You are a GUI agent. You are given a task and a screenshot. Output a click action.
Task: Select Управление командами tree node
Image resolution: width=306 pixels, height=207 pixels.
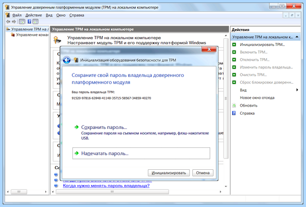tap(32, 35)
